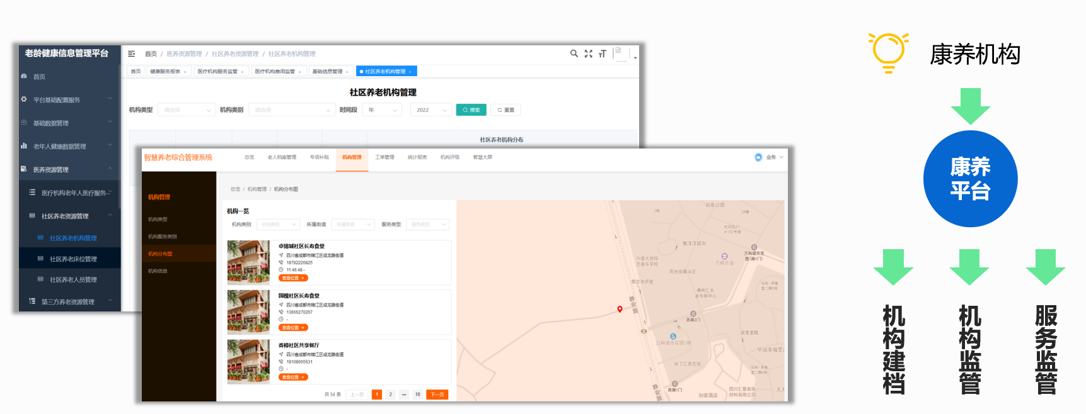
Task: Click the lightbulb icon beside 康养机构
Action: pos(888,53)
